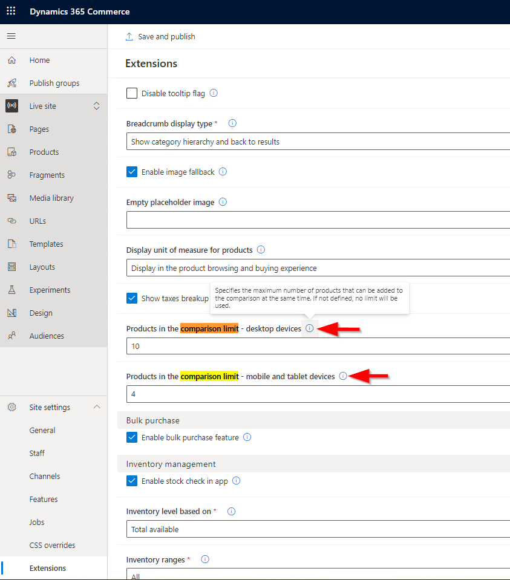Click the Audiences people icon

[x=12, y=336]
